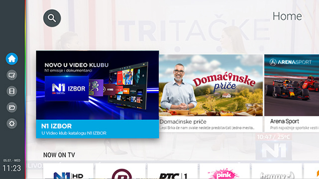Click the 'Prati najvažnije sportske vesti' description
The height and width of the screenshot is (179, 319).
(x=295, y=128)
